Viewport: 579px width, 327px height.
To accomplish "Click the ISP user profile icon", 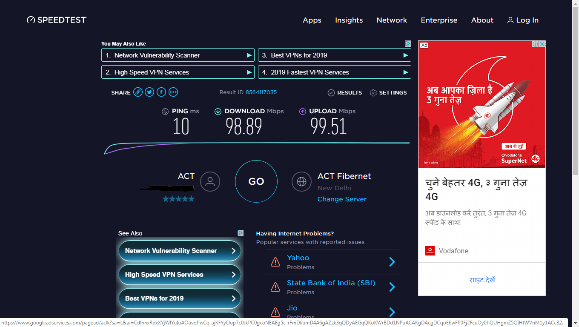I will 210,182.
